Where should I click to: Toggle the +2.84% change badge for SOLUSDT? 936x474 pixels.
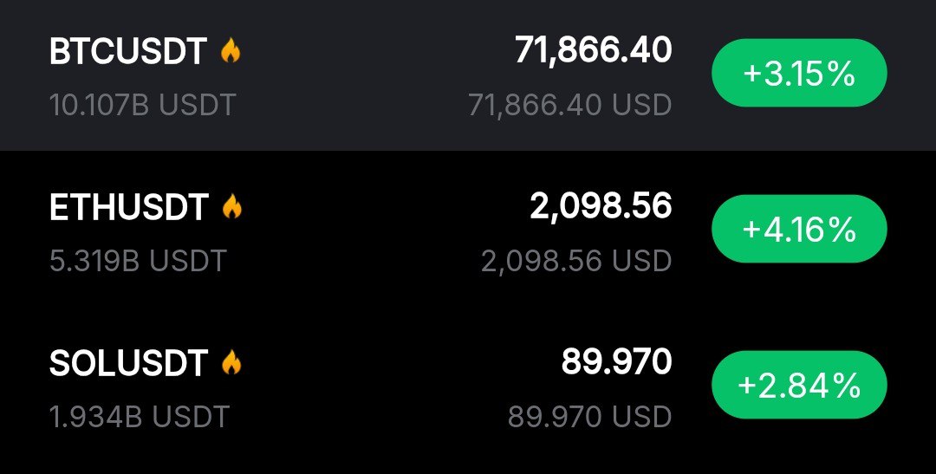tap(798, 385)
